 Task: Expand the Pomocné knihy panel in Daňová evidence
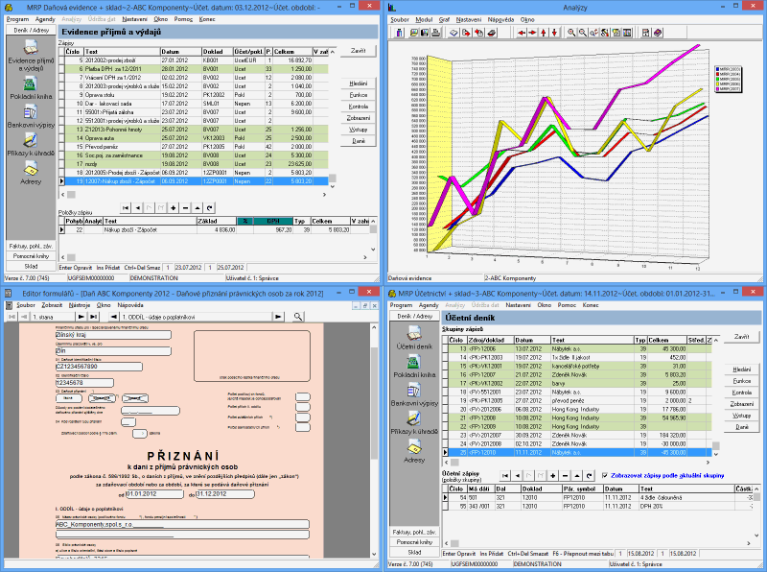30,256
